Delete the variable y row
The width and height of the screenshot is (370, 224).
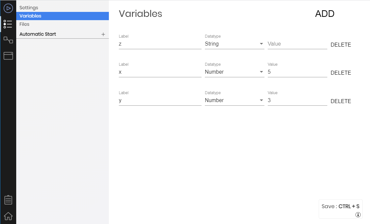tap(341, 101)
